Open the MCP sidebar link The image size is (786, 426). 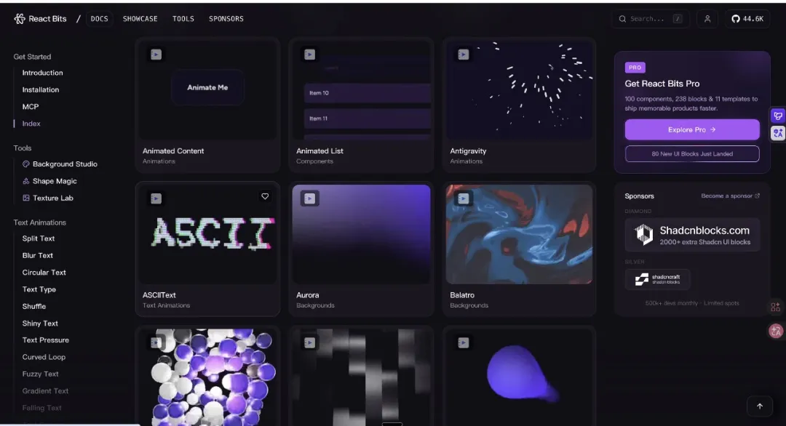(x=31, y=107)
